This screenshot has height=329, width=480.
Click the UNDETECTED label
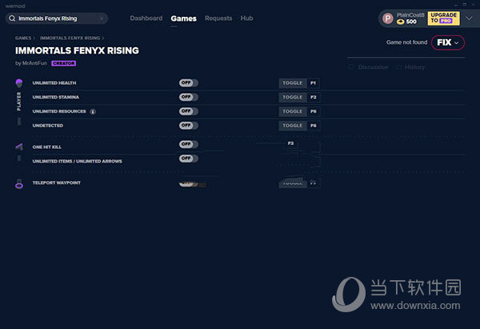click(48, 126)
